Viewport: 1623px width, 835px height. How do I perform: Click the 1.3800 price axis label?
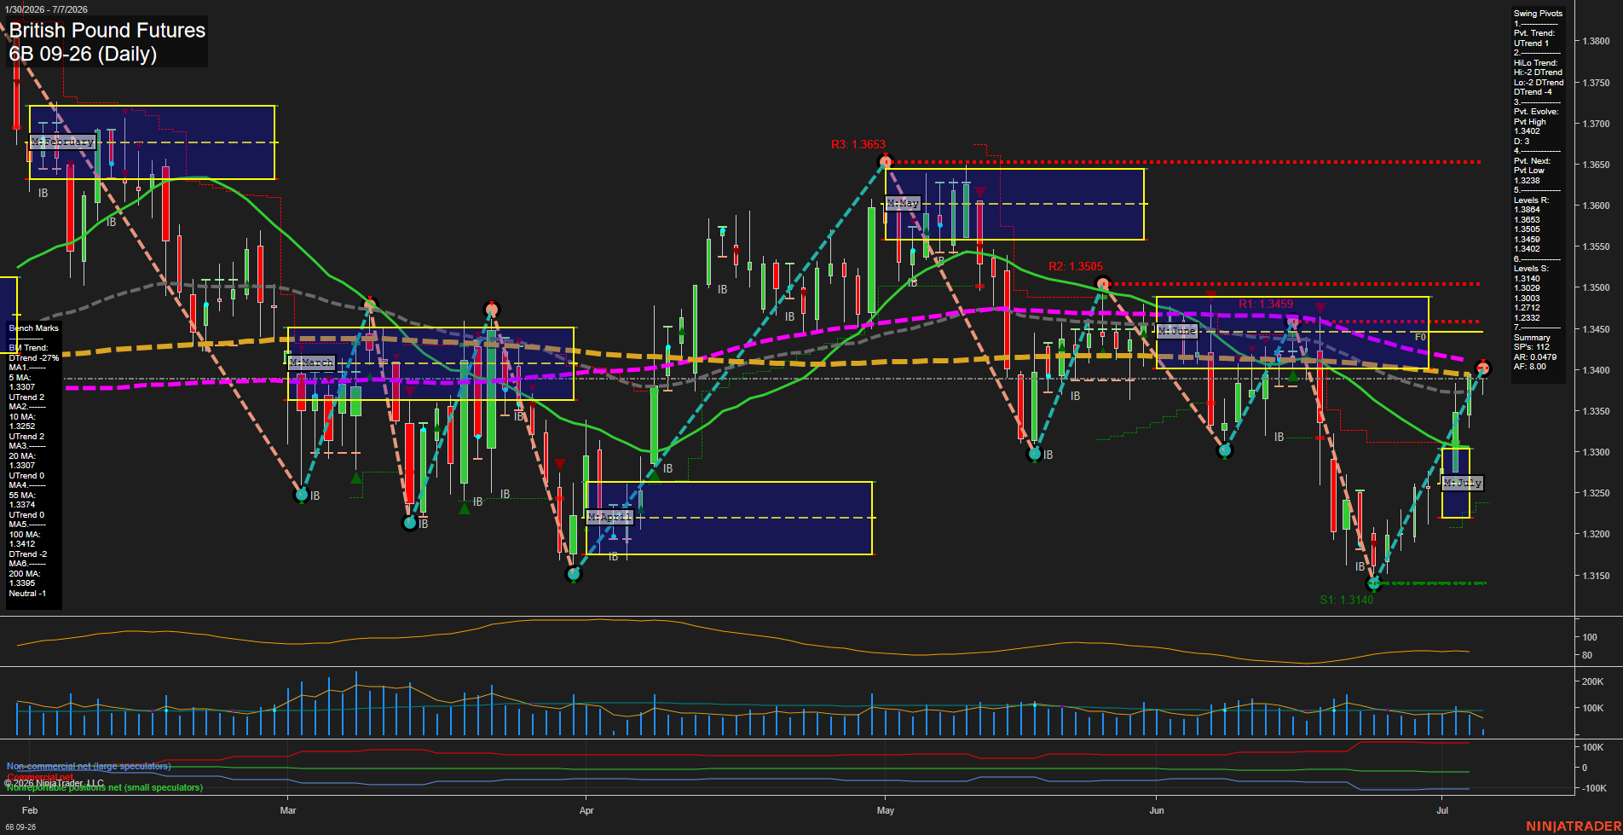[1596, 42]
